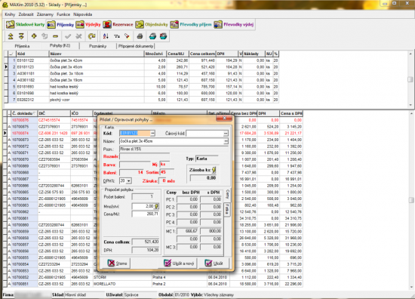Click the lightbulb icon next to Zásoba ks
The height and width of the screenshot is (299, 415).
tap(214, 170)
